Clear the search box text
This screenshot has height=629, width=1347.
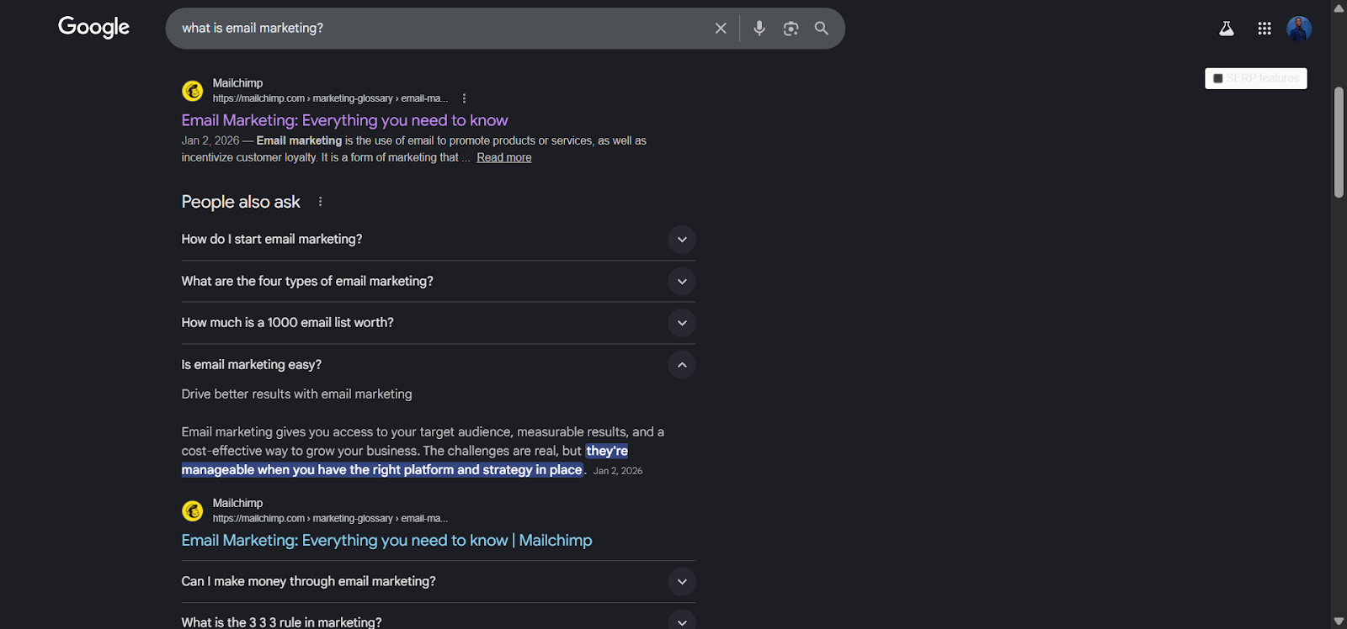[x=721, y=29]
